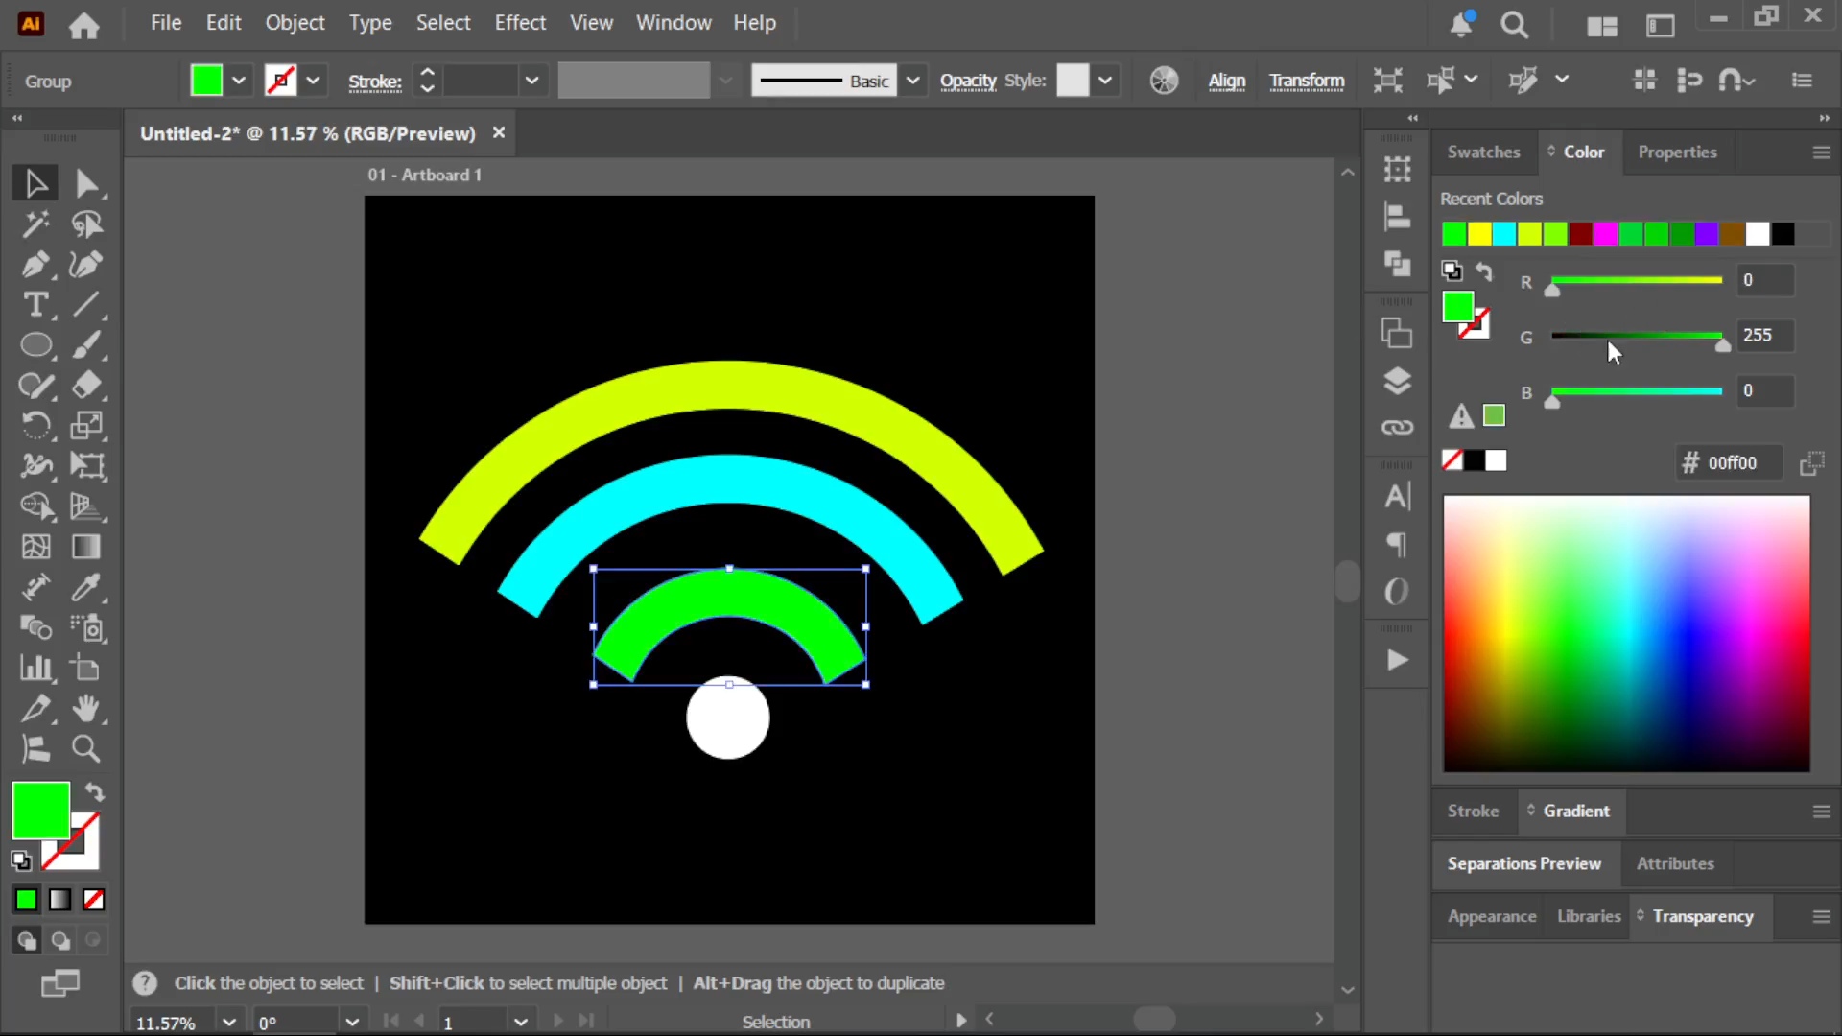Set paint mode to Gradient
1842x1036 pixels.
coord(59,900)
